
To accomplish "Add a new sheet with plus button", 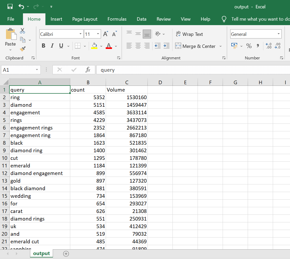I will (x=66, y=254).
